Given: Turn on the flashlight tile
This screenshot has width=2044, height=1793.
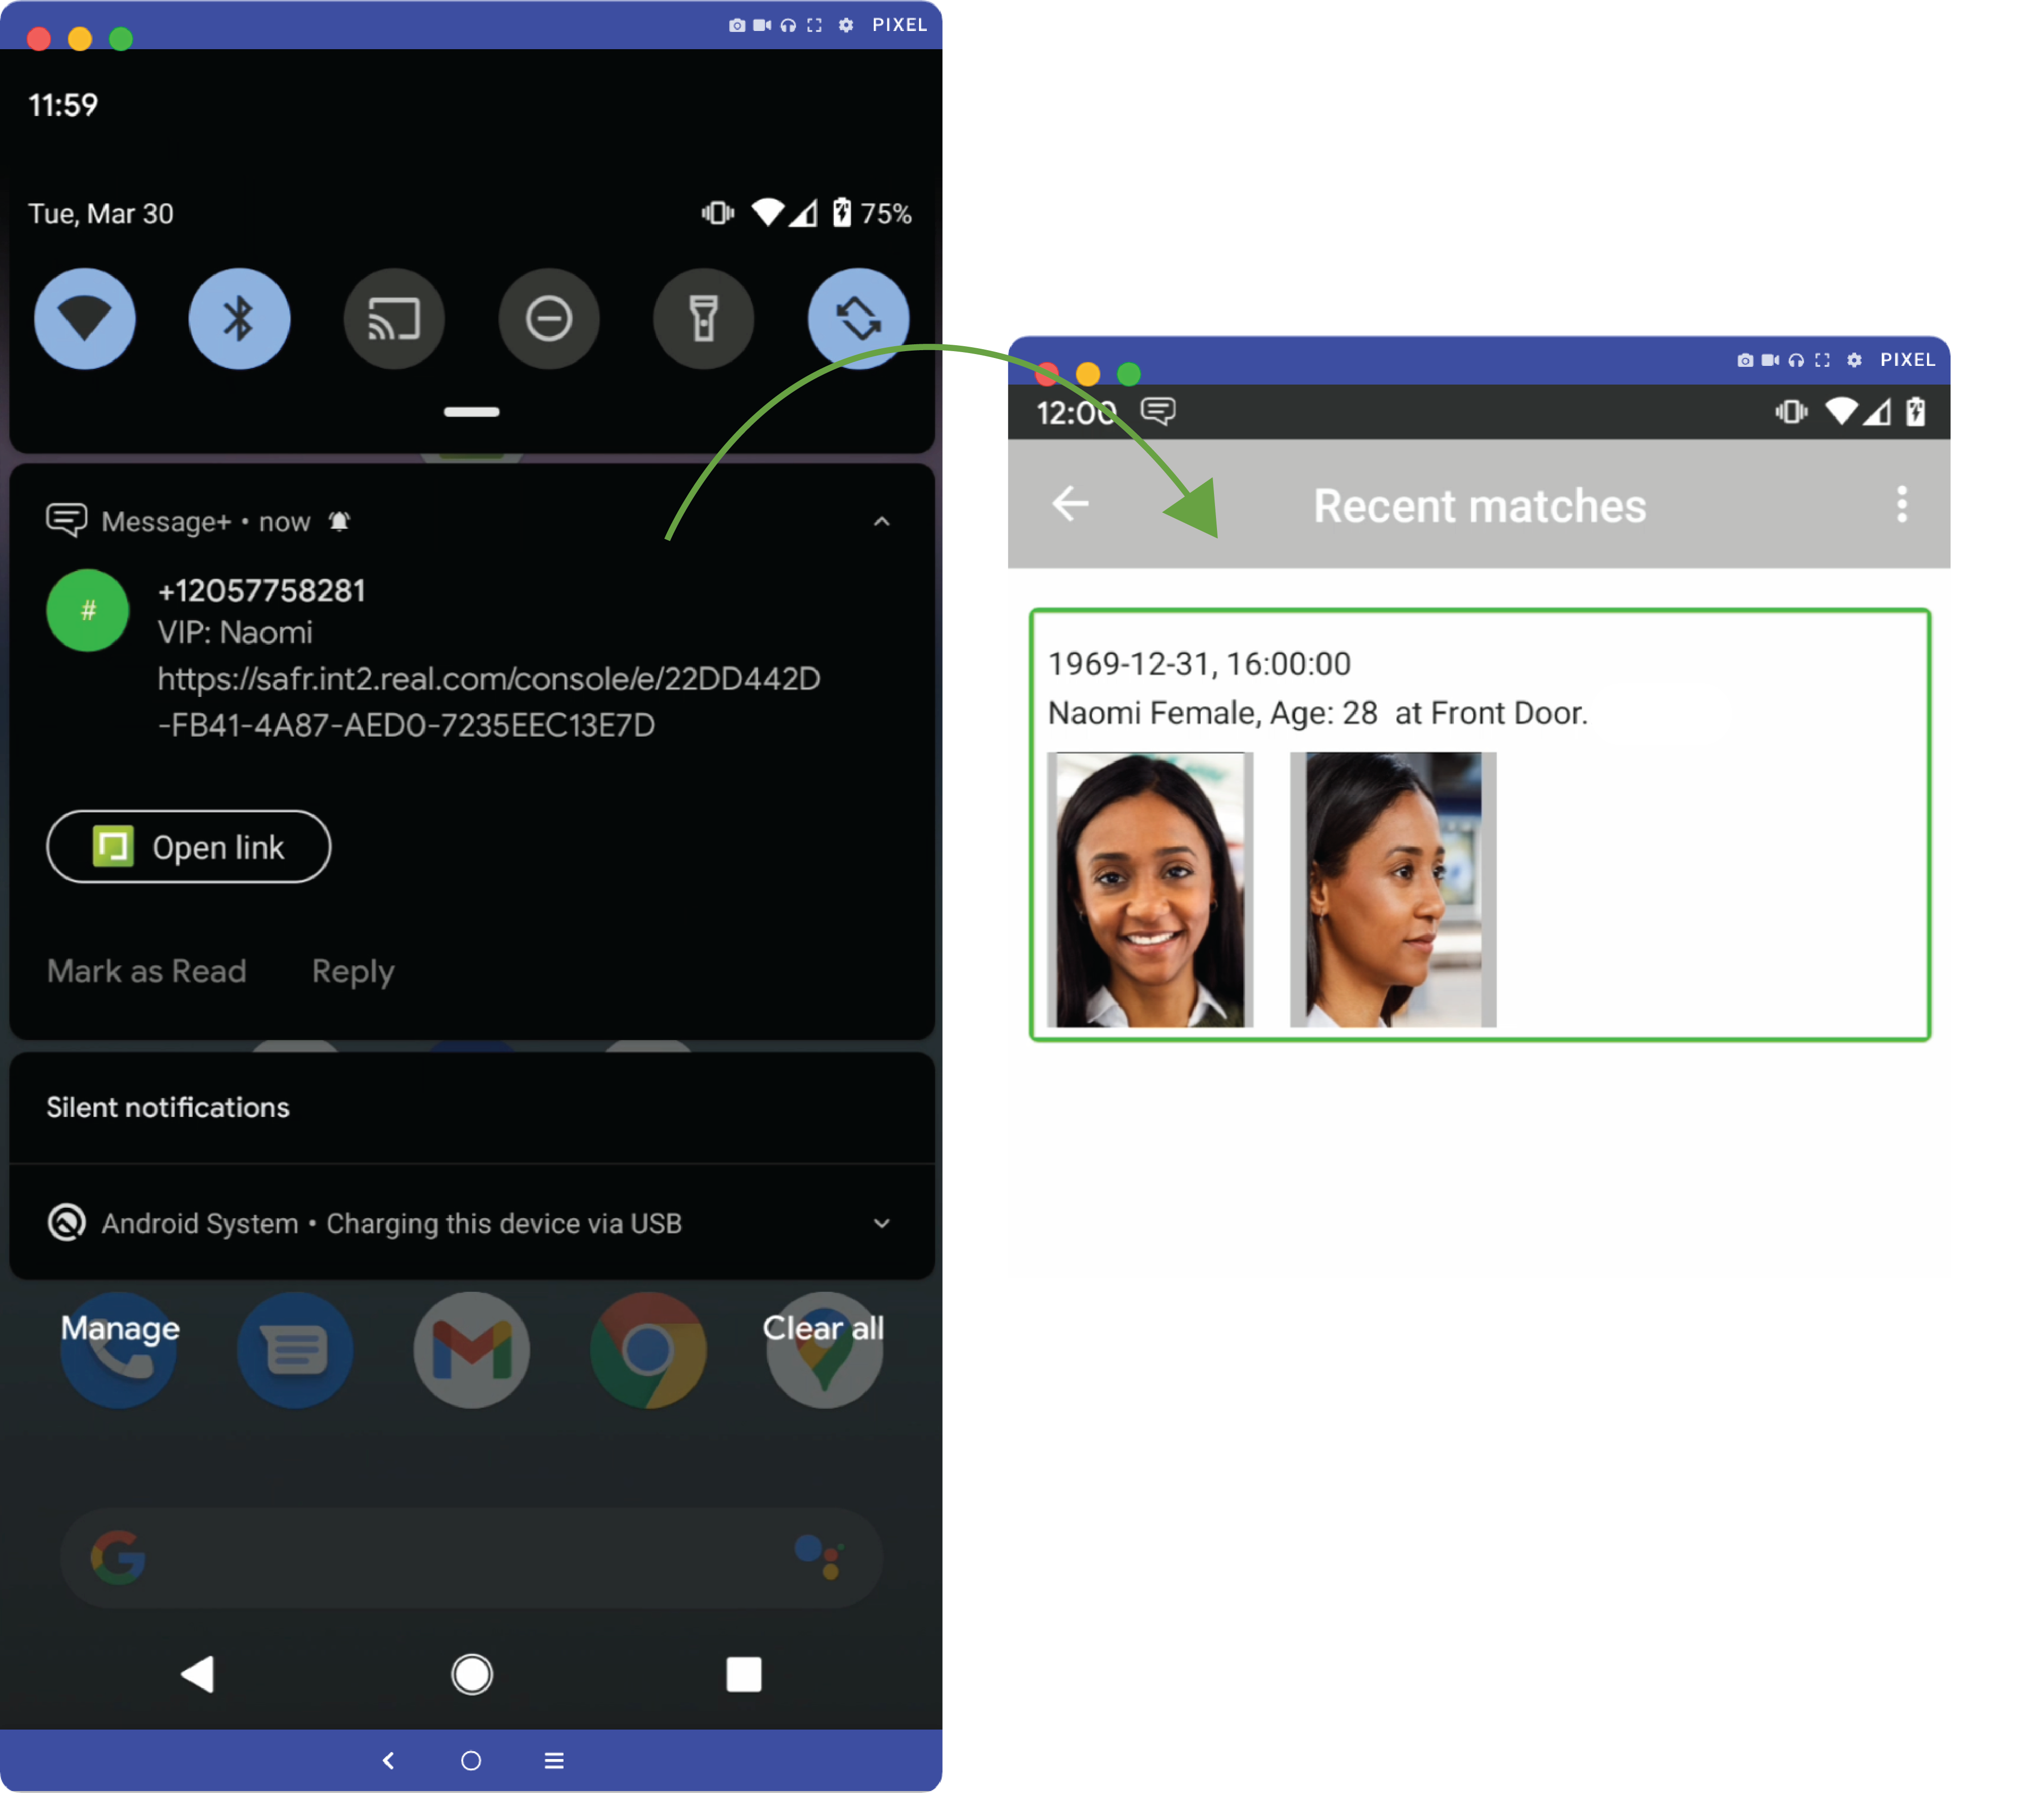Looking at the screenshot, I should 703,319.
